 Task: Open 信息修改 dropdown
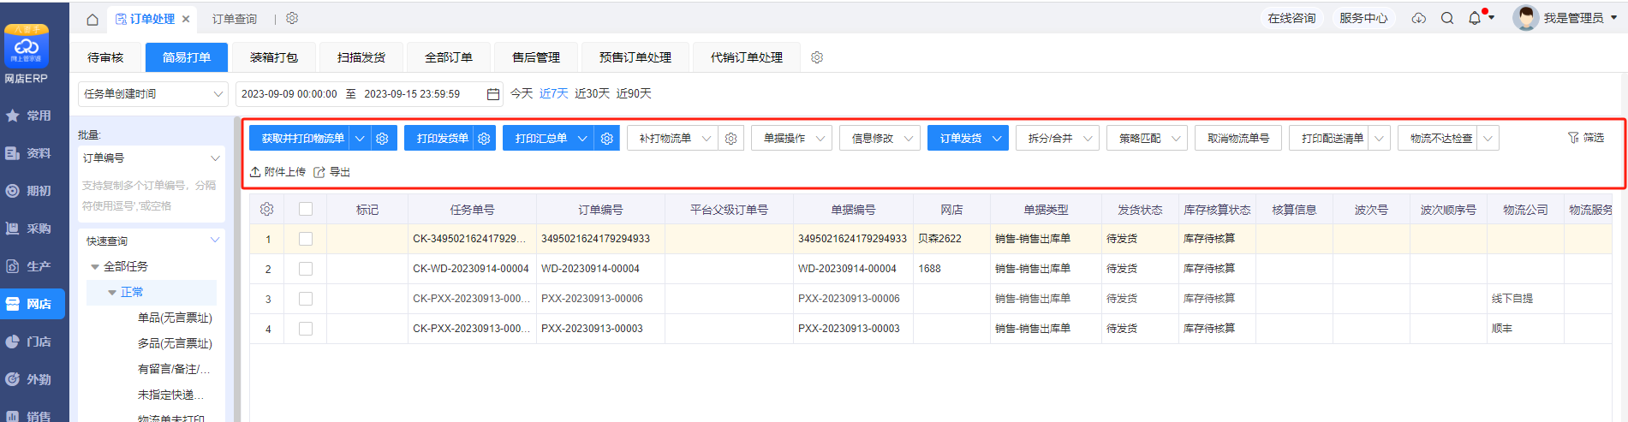[880, 138]
